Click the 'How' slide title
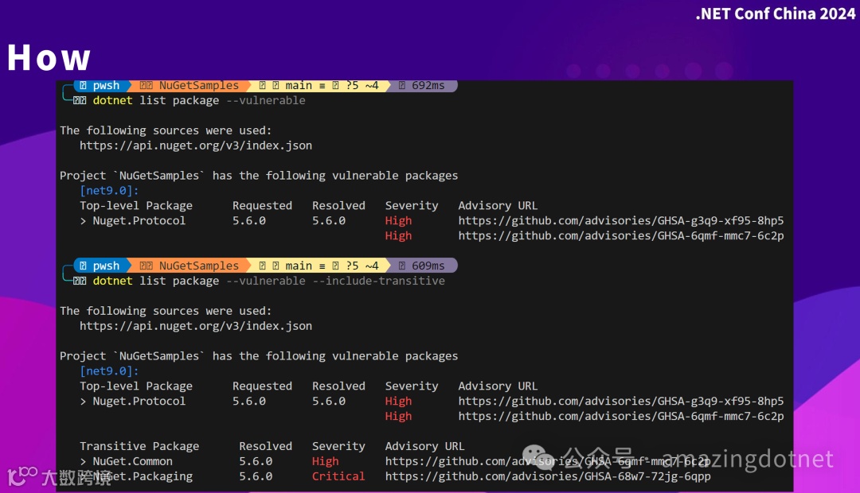This screenshot has height=493, width=860. (49, 57)
